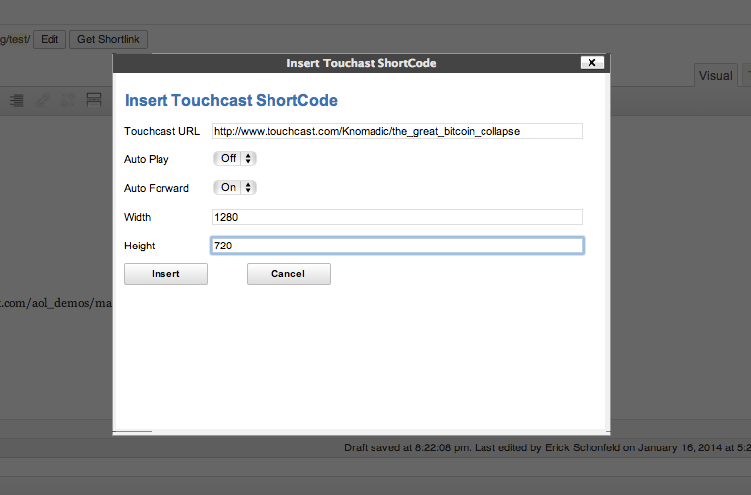The height and width of the screenshot is (495, 751).
Task: Click the insert More tag icon
Action: [94, 100]
